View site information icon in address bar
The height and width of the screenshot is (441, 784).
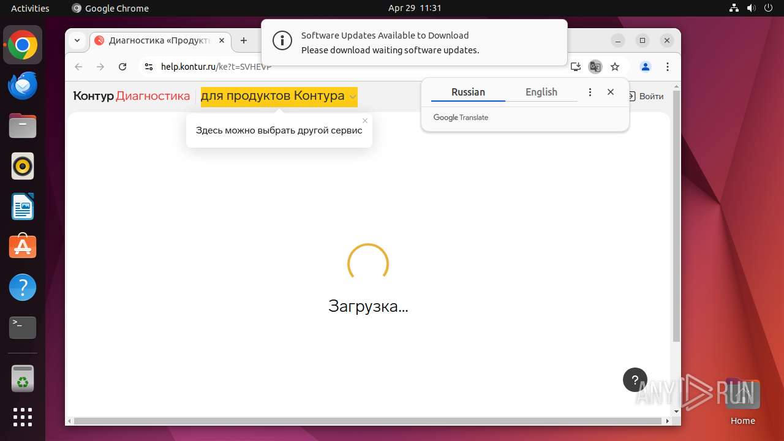click(148, 67)
